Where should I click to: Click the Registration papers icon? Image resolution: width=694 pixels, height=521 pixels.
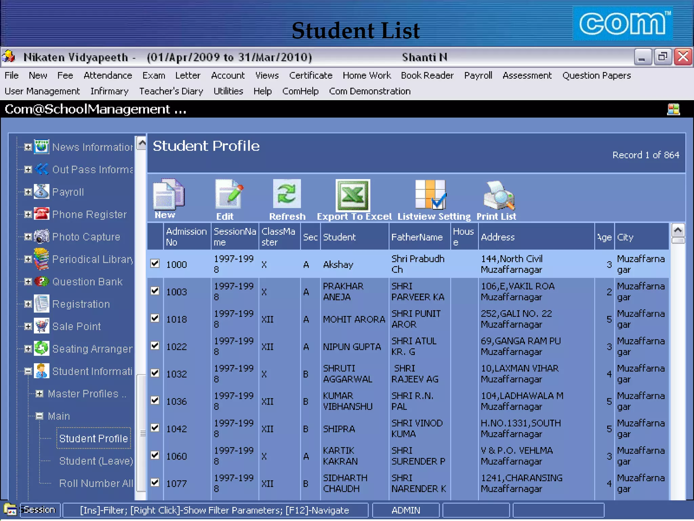pos(41,304)
